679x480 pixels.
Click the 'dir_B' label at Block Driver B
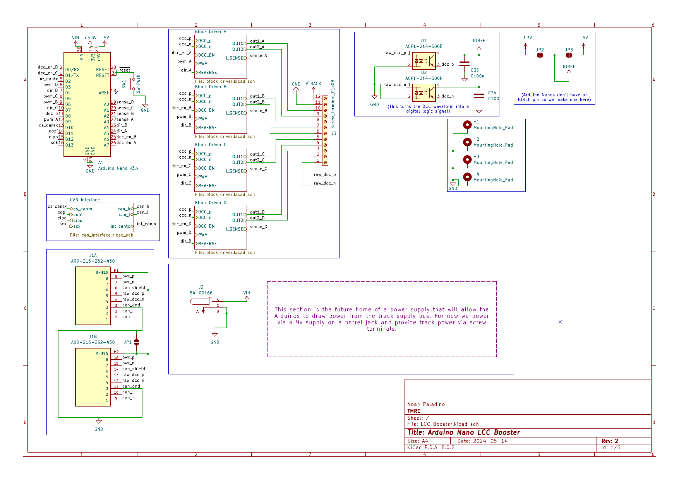click(x=186, y=125)
